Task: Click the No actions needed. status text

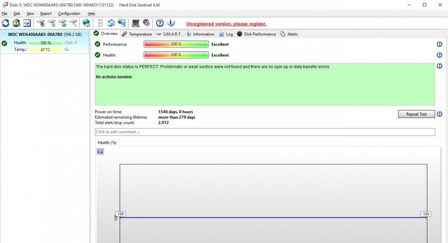Action: click(114, 77)
